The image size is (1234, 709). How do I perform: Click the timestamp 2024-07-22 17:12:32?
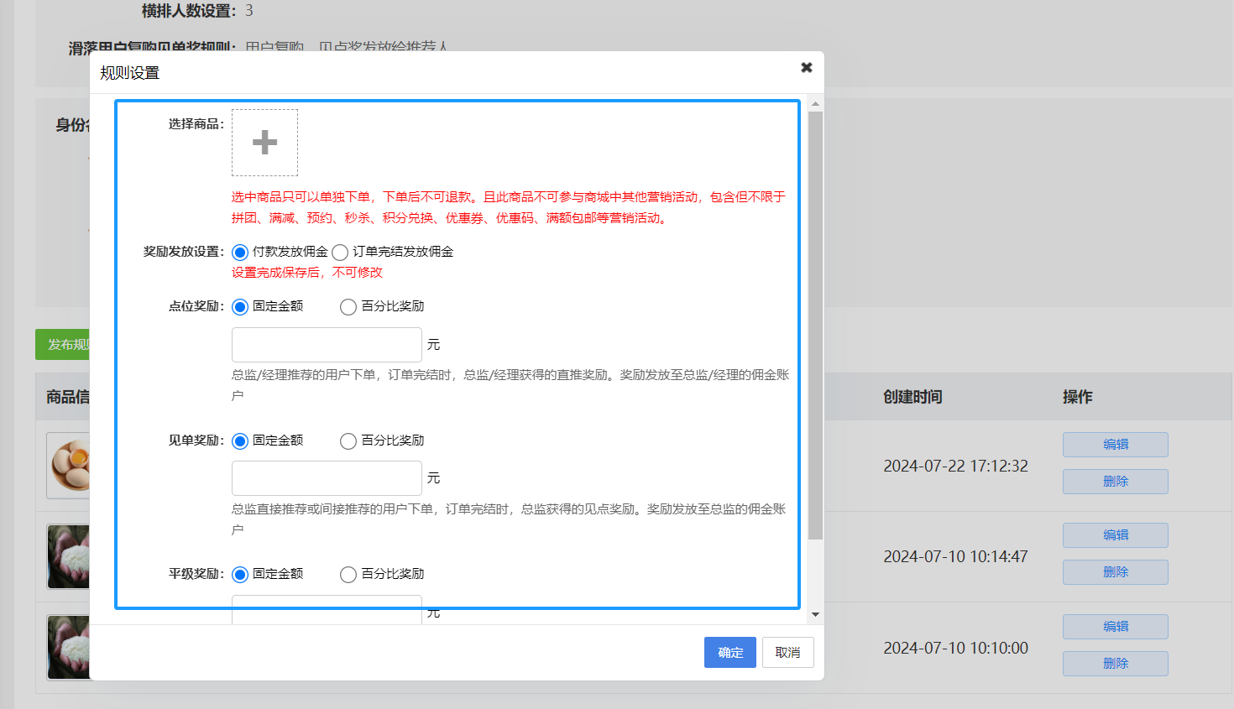pyautogui.click(x=955, y=466)
